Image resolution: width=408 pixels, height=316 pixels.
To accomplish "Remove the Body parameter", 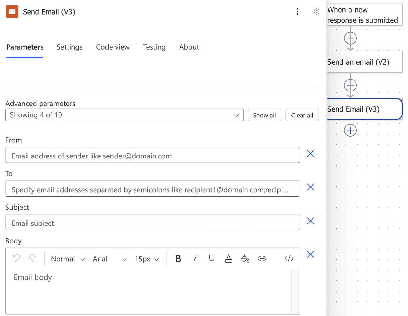I will click(x=311, y=254).
